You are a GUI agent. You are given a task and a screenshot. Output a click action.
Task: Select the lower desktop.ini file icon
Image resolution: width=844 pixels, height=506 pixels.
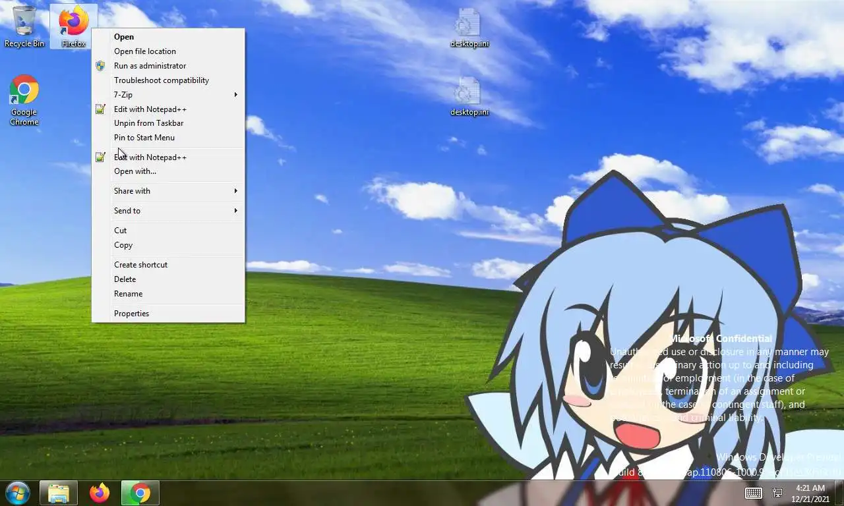(x=469, y=96)
